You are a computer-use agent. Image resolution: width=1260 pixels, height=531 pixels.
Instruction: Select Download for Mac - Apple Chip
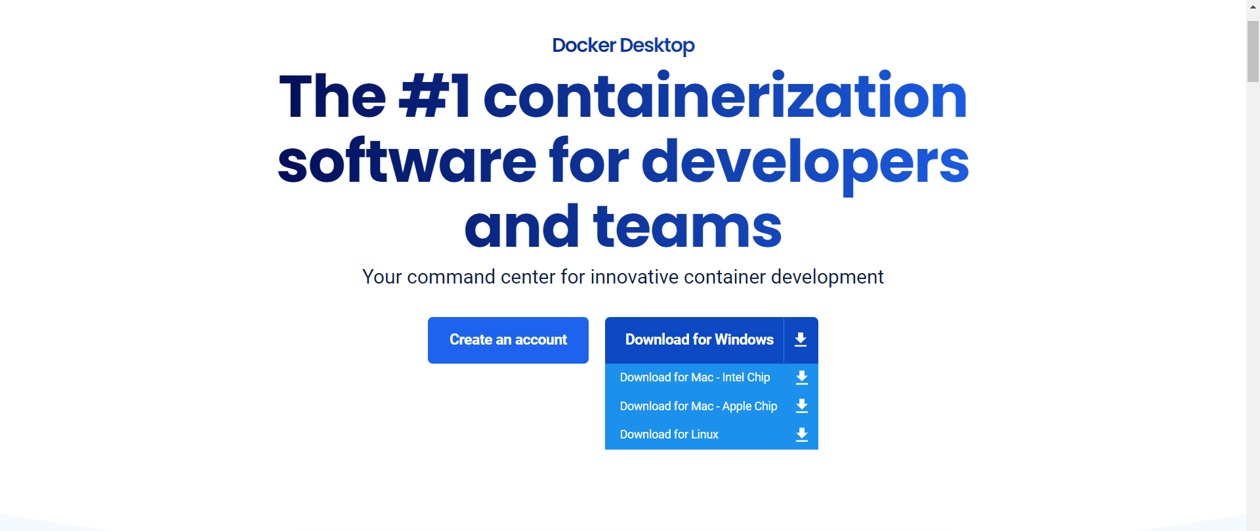[698, 406]
